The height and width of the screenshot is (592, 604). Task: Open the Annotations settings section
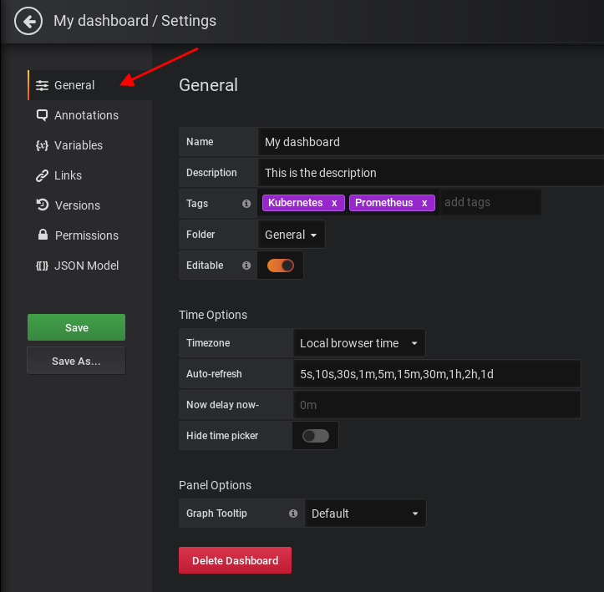tap(86, 115)
